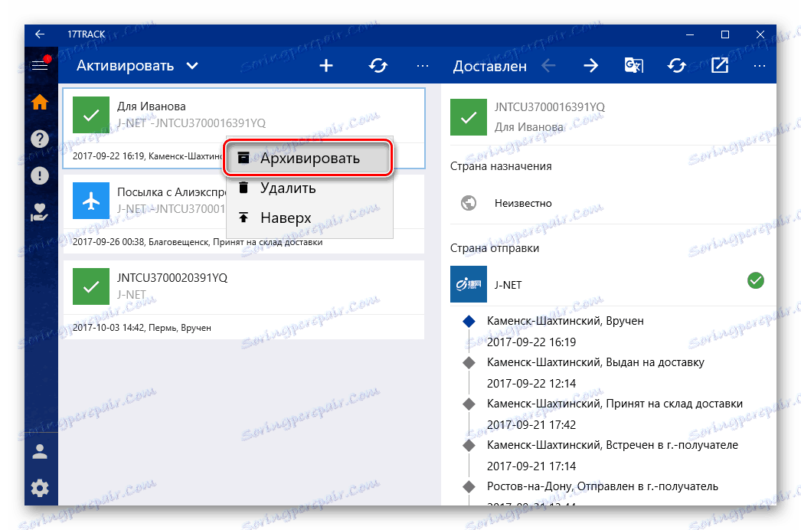The height and width of the screenshot is (530, 801).
Task: Select Архивировать in context menu
Action: tap(309, 159)
